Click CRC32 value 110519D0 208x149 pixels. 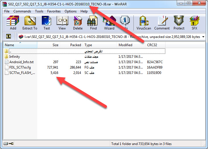click(154, 73)
